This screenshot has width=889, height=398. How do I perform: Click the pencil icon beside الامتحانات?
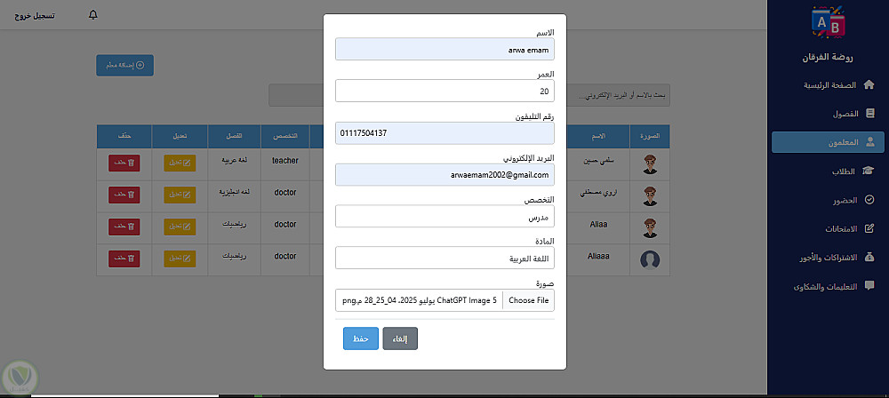tap(869, 229)
